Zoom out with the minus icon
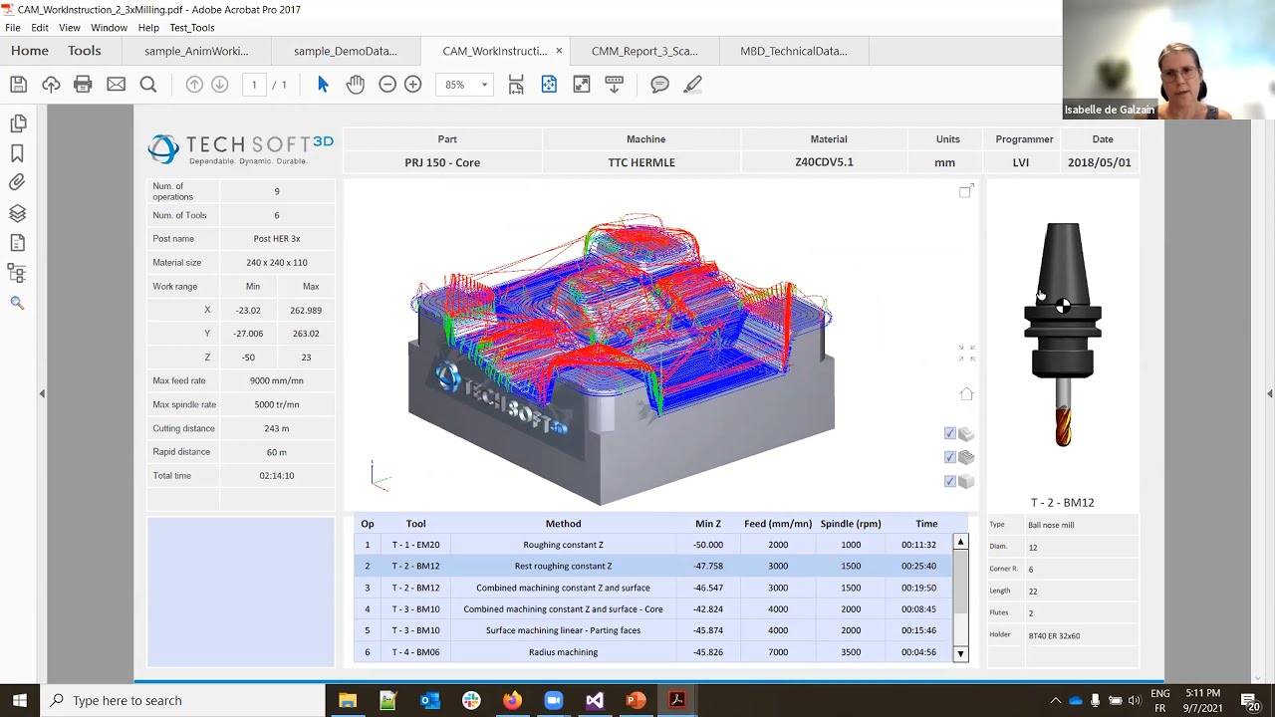This screenshot has width=1275, height=717. coord(387,85)
